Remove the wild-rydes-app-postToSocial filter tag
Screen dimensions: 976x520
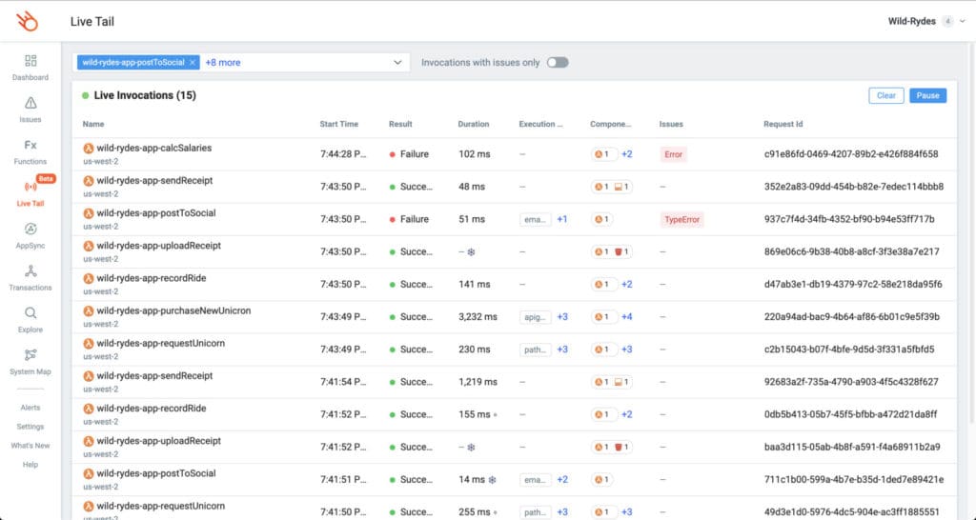(193, 63)
